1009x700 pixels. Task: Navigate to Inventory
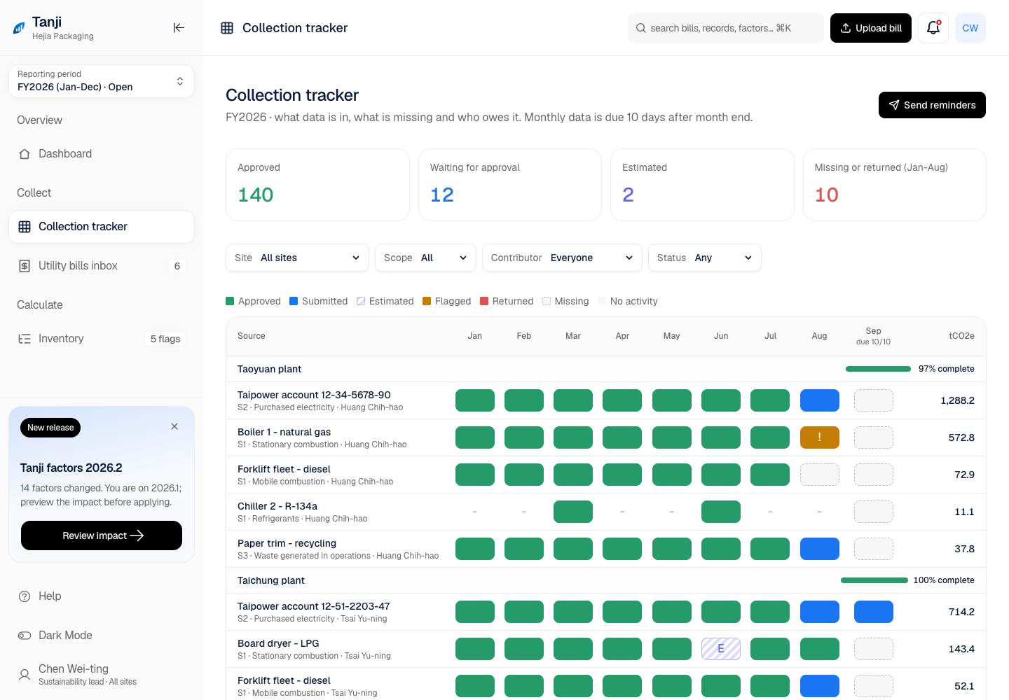[102, 339]
